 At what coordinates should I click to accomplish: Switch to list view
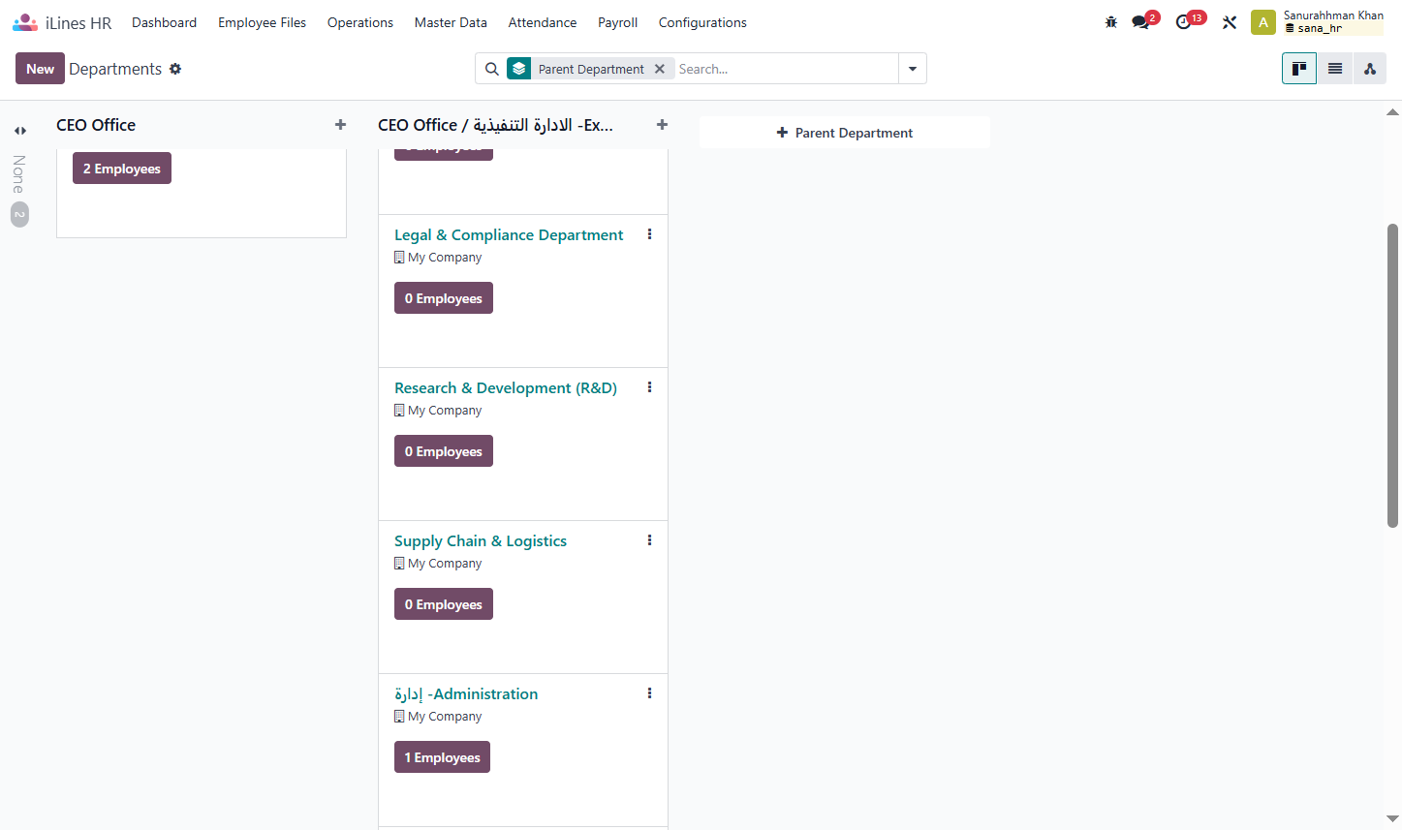(x=1335, y=69)
